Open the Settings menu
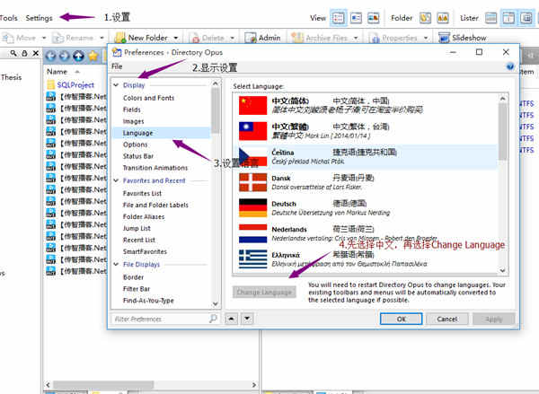The width and height of the screenshot is (539, 394). 39,18
